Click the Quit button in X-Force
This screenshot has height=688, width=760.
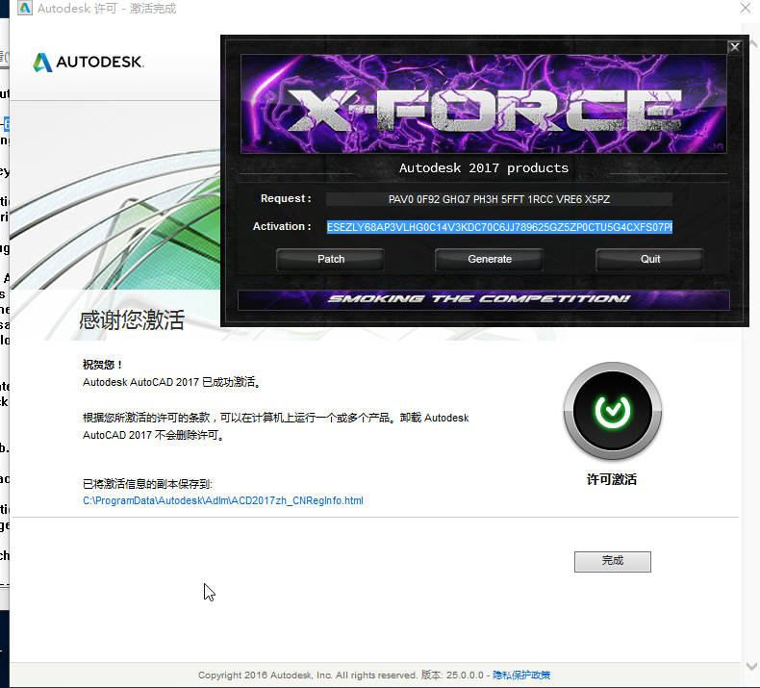pyautogui.click(x=649, y=259)
